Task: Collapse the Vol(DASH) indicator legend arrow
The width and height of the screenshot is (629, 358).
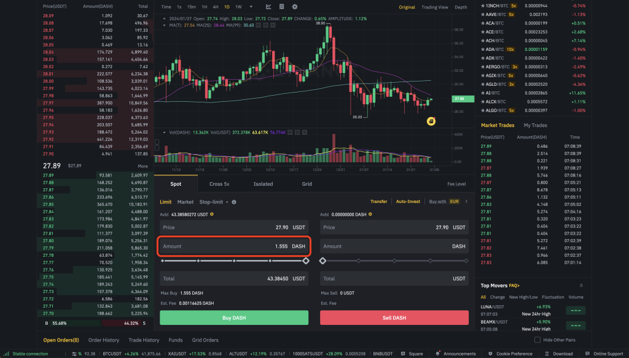Action: [164, 132]
